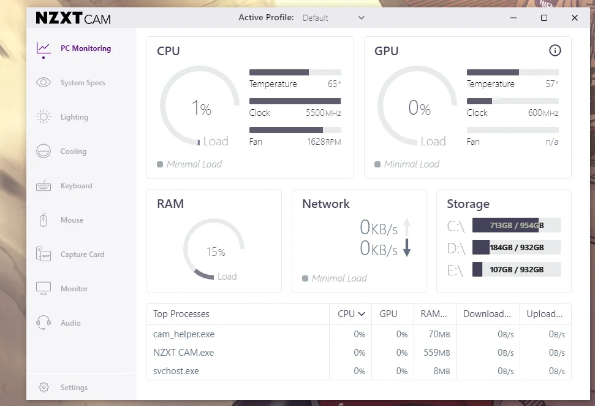Sort processes by CPU column arrow
Image resolution: width=595 pixels, height=406 pixels.
362,314
